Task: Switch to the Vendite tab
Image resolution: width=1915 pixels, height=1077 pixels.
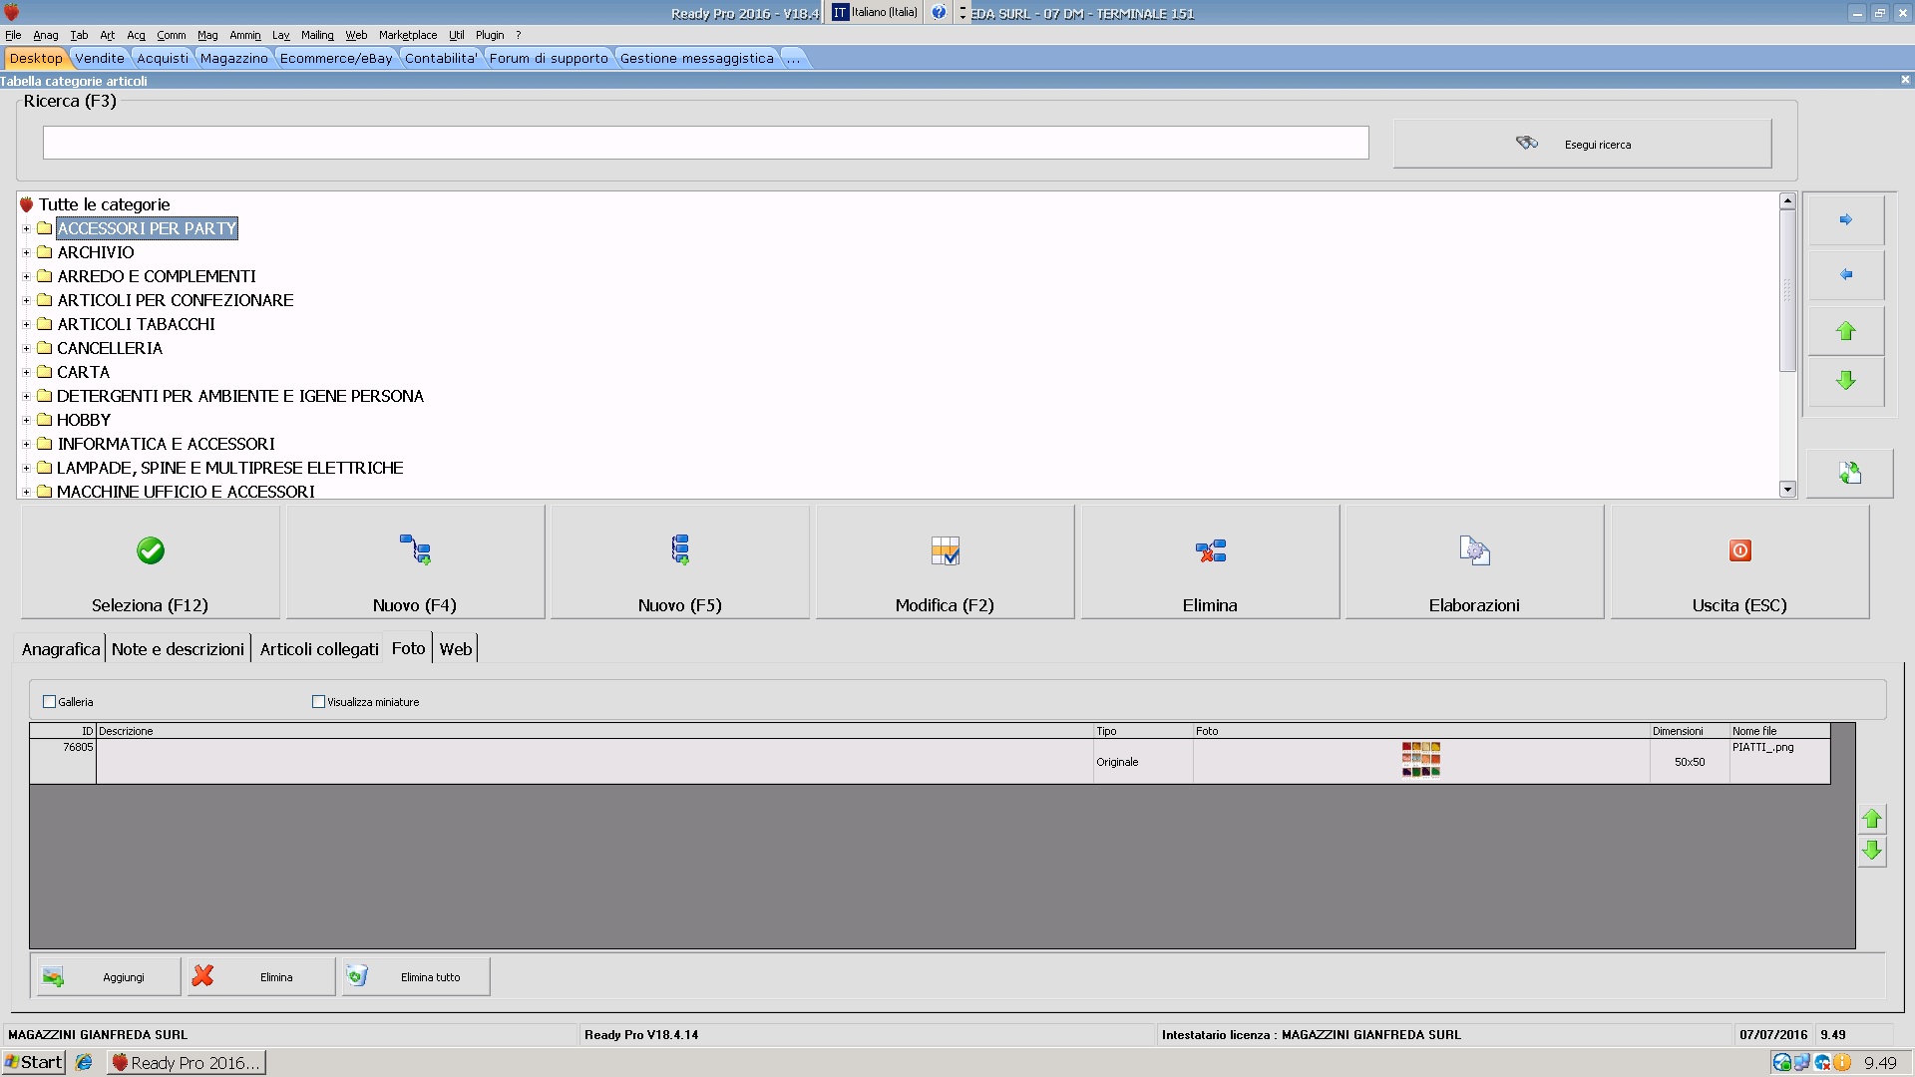Action: [100, 58]
